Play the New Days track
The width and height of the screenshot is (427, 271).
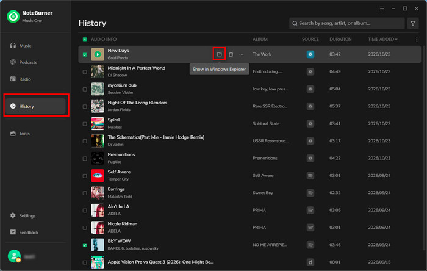pyautogui.click(x=98, y=54)
